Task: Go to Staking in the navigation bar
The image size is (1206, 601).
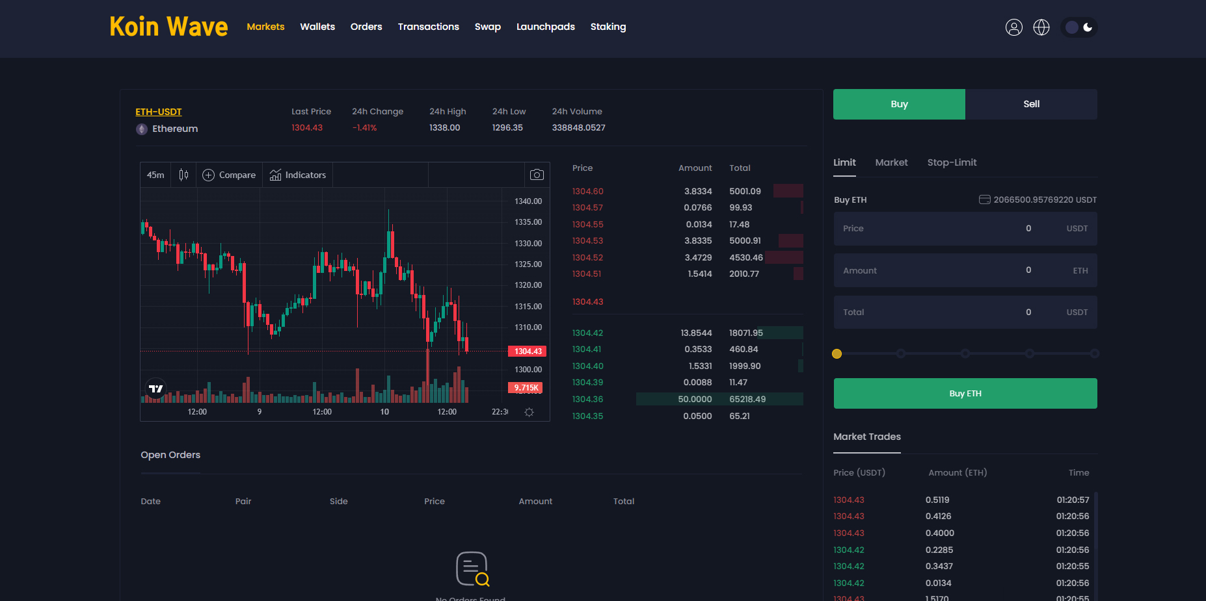Action: tap(608, 27)
